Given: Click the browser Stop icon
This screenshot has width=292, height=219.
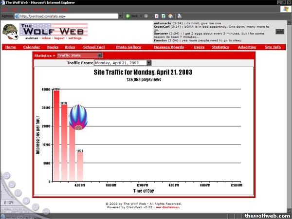Looking at the screenshot, I should pos(156,16).
